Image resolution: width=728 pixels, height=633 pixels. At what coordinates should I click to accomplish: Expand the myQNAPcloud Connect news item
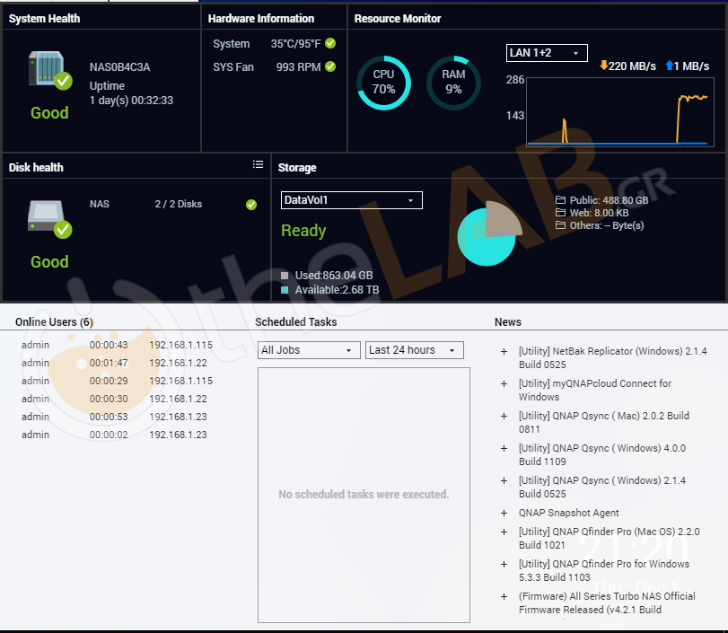pyautogui.click(x=504, y=383)
